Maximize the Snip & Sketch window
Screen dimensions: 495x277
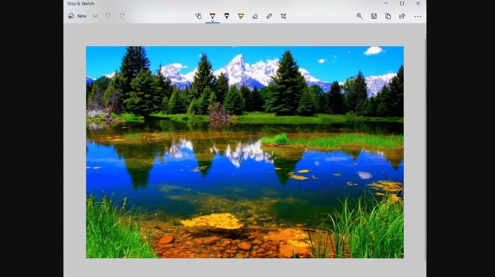[x=402, y=3]
